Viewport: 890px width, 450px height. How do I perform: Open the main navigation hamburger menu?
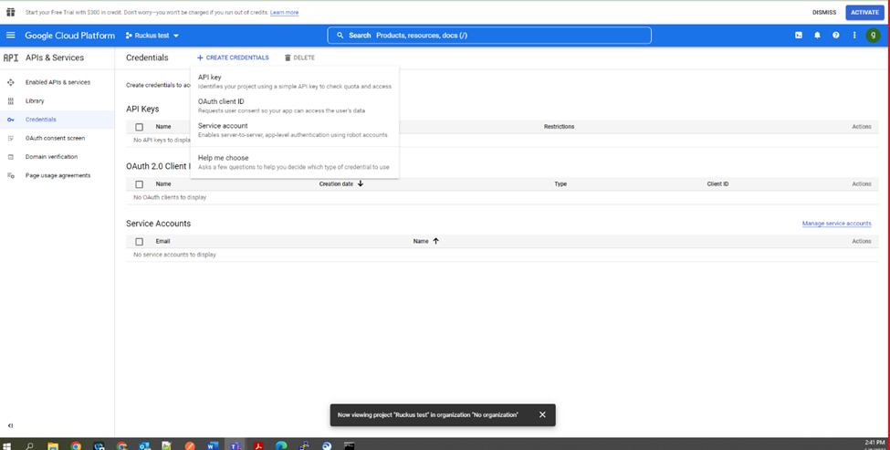pos(10,36)
